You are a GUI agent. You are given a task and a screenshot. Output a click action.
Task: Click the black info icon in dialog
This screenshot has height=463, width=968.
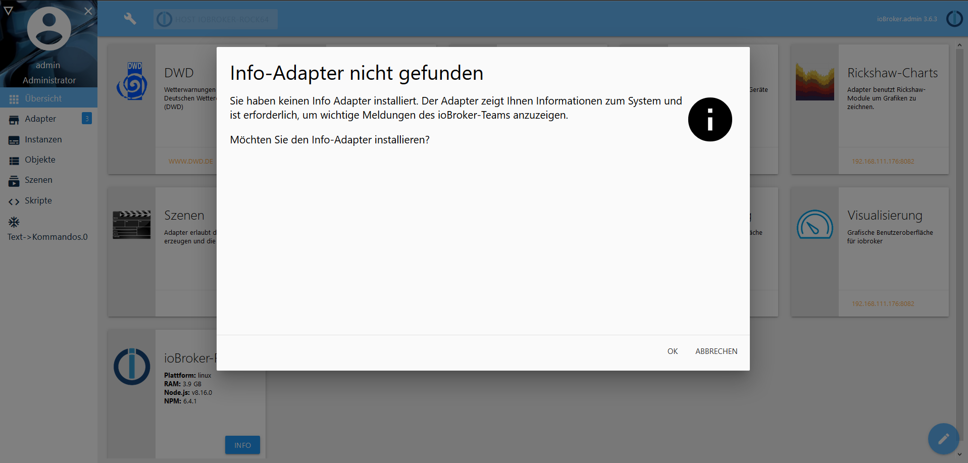[x=710, y=120]
